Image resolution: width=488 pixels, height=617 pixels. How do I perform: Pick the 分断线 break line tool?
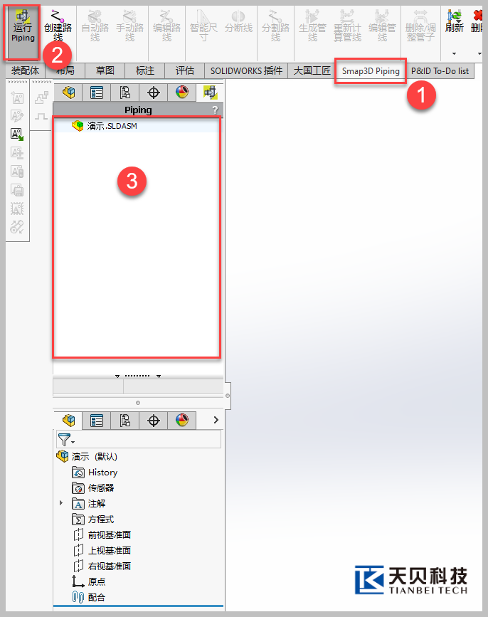(x=238, y=23)
